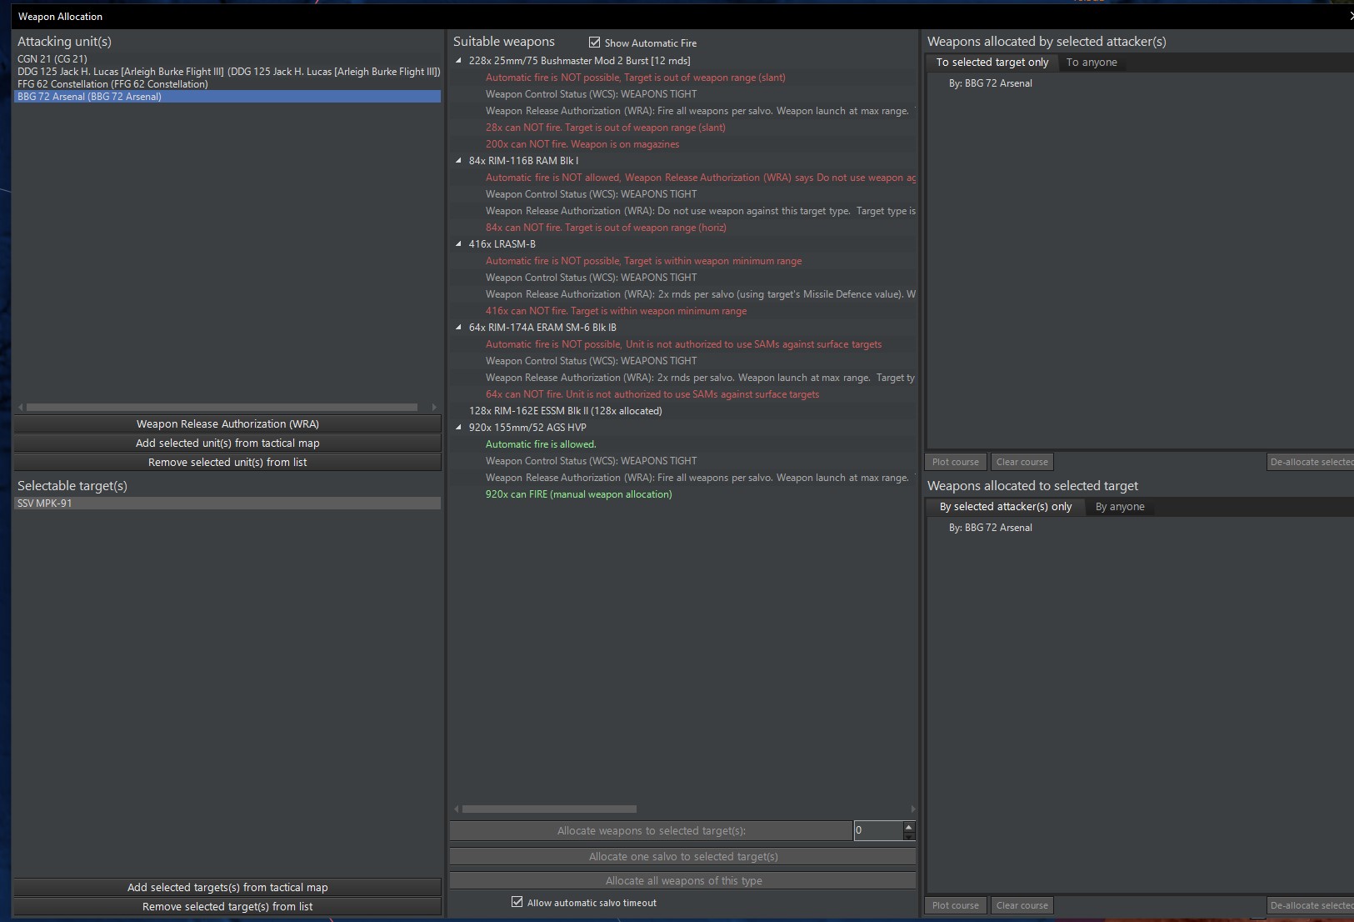The height and width of the screenshot is (922, 1354).
Task: Click Add selected targets(s) from tactical map
Action: point(227,887)
